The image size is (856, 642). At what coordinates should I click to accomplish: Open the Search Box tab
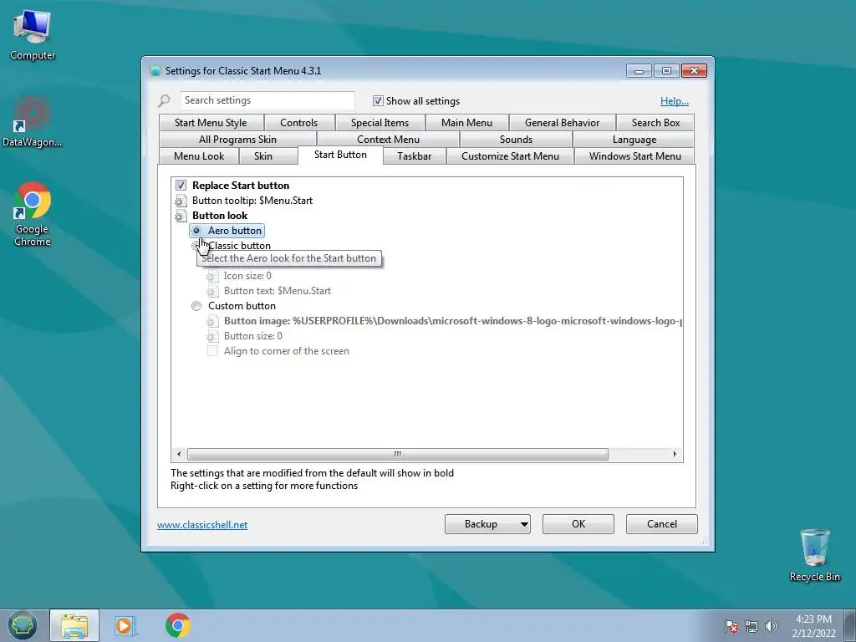655,123
